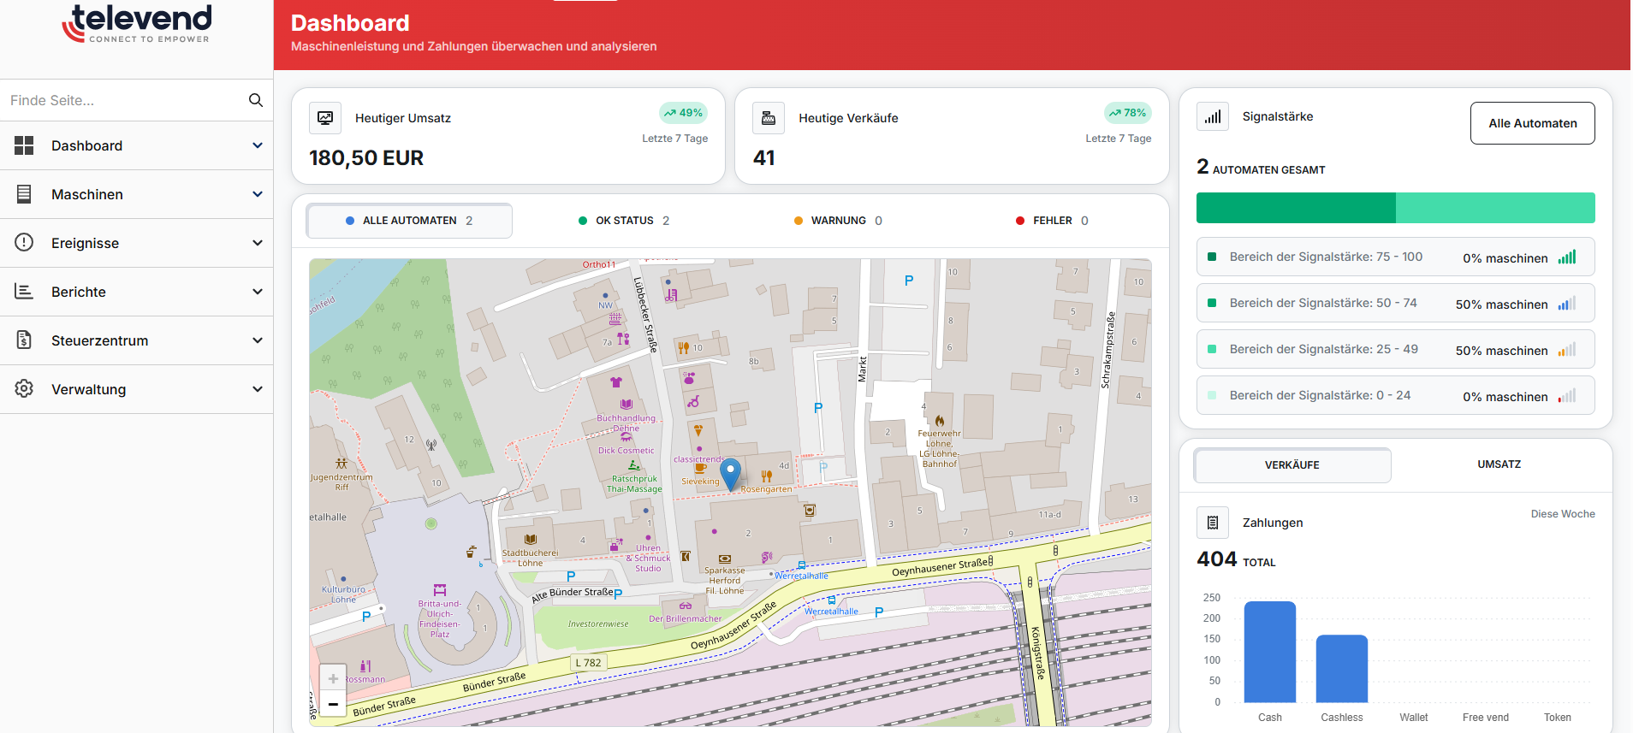Click the Wallet axis label in chart
Viewport: 1633px width, 733px height.
point(1414,718)
